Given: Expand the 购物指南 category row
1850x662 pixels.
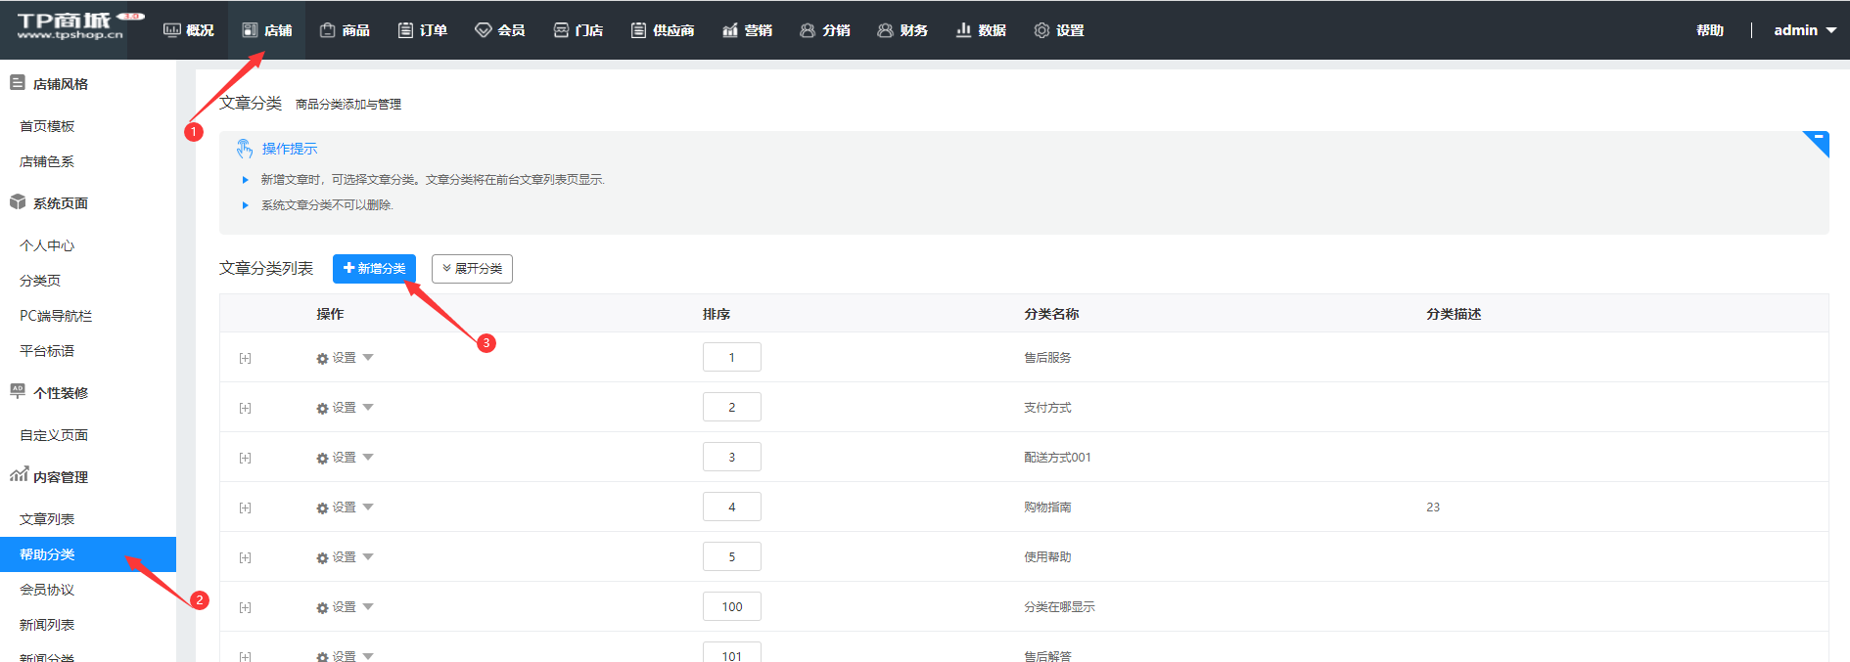Looking at the screenshot, I should tap(245, 508).
